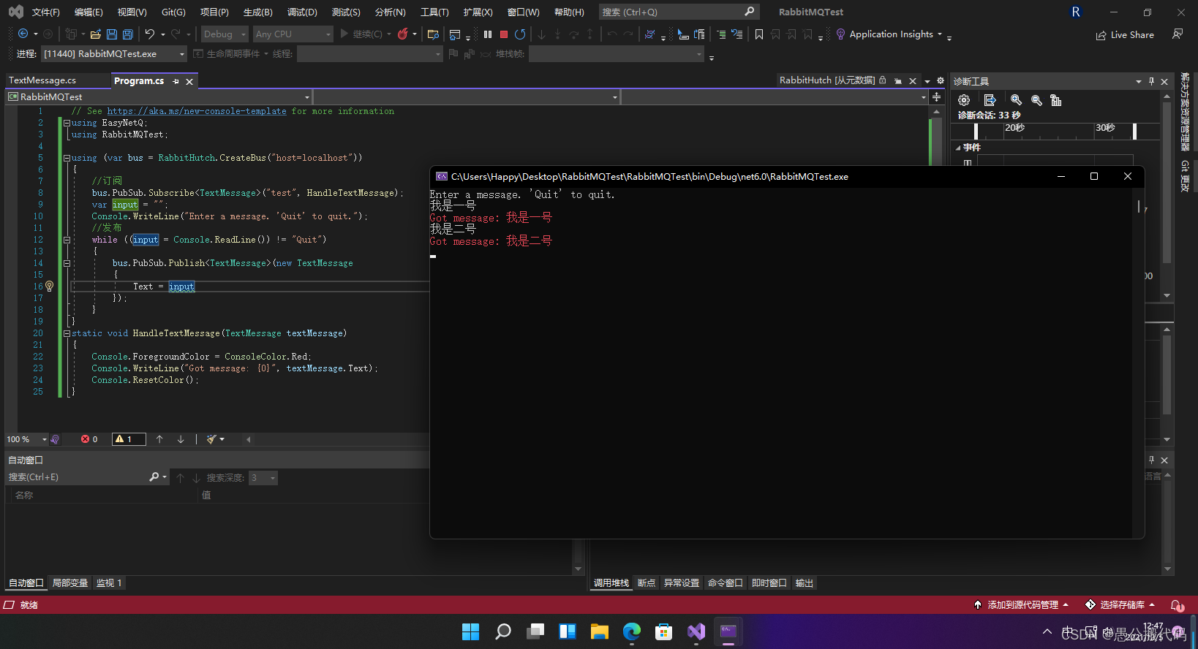Click the search box at top of Visual Studio
Viewport: 1198px width, 649px height.
click(679, 12)
